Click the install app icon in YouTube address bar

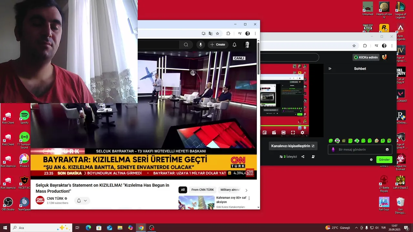coord(204,34)
